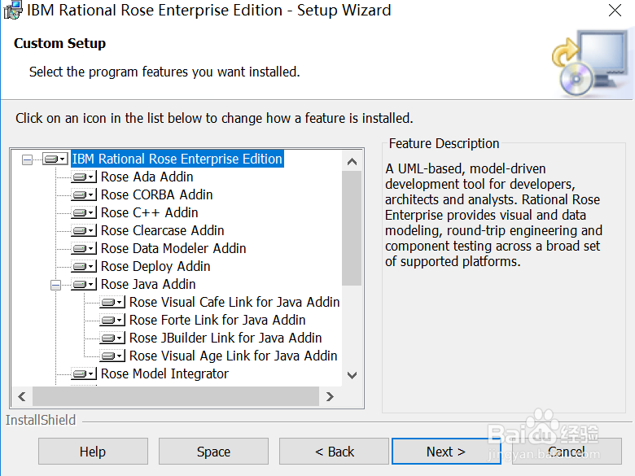Click the feature icon next to Rose C++ Addin
The height and width of the screenshot is (476, 635).
(84, 213)
